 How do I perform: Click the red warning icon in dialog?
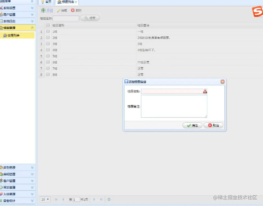[205, 91]
